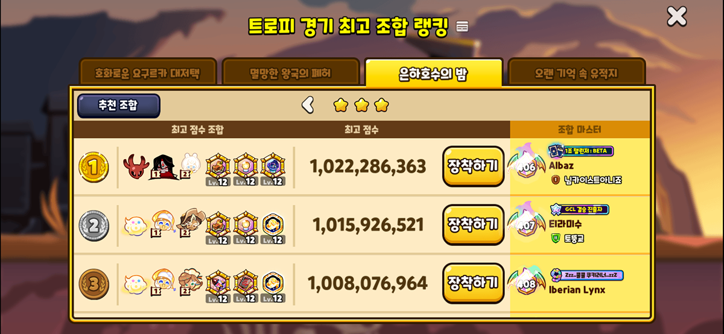
Task: Click 장착하기 for the rank 2 combo
Action: click(x=473, y=225)
